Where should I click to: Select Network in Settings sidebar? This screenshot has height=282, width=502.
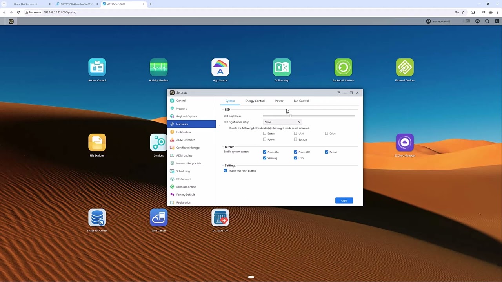[191, 108]
